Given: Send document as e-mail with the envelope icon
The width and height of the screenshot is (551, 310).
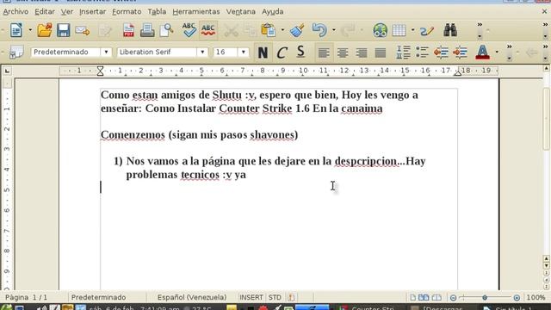Looking at the screenshot, I should click(83, 31).
